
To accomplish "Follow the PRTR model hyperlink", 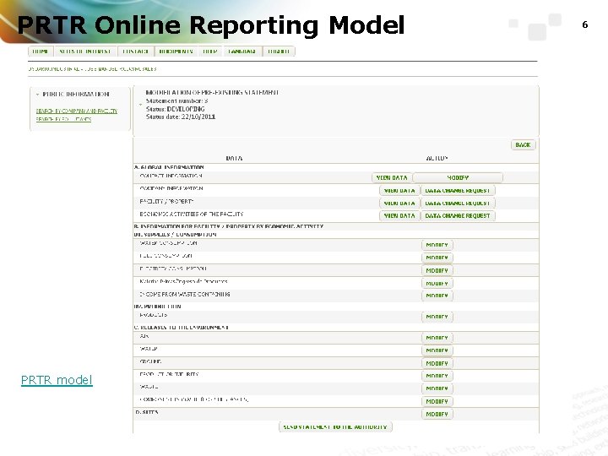I will pyautogui.click(x=57, y=380).
